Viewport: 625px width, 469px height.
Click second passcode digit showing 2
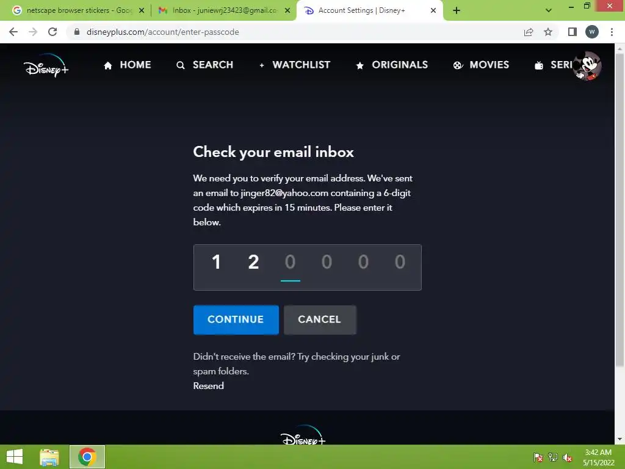[x=253, y=262]
